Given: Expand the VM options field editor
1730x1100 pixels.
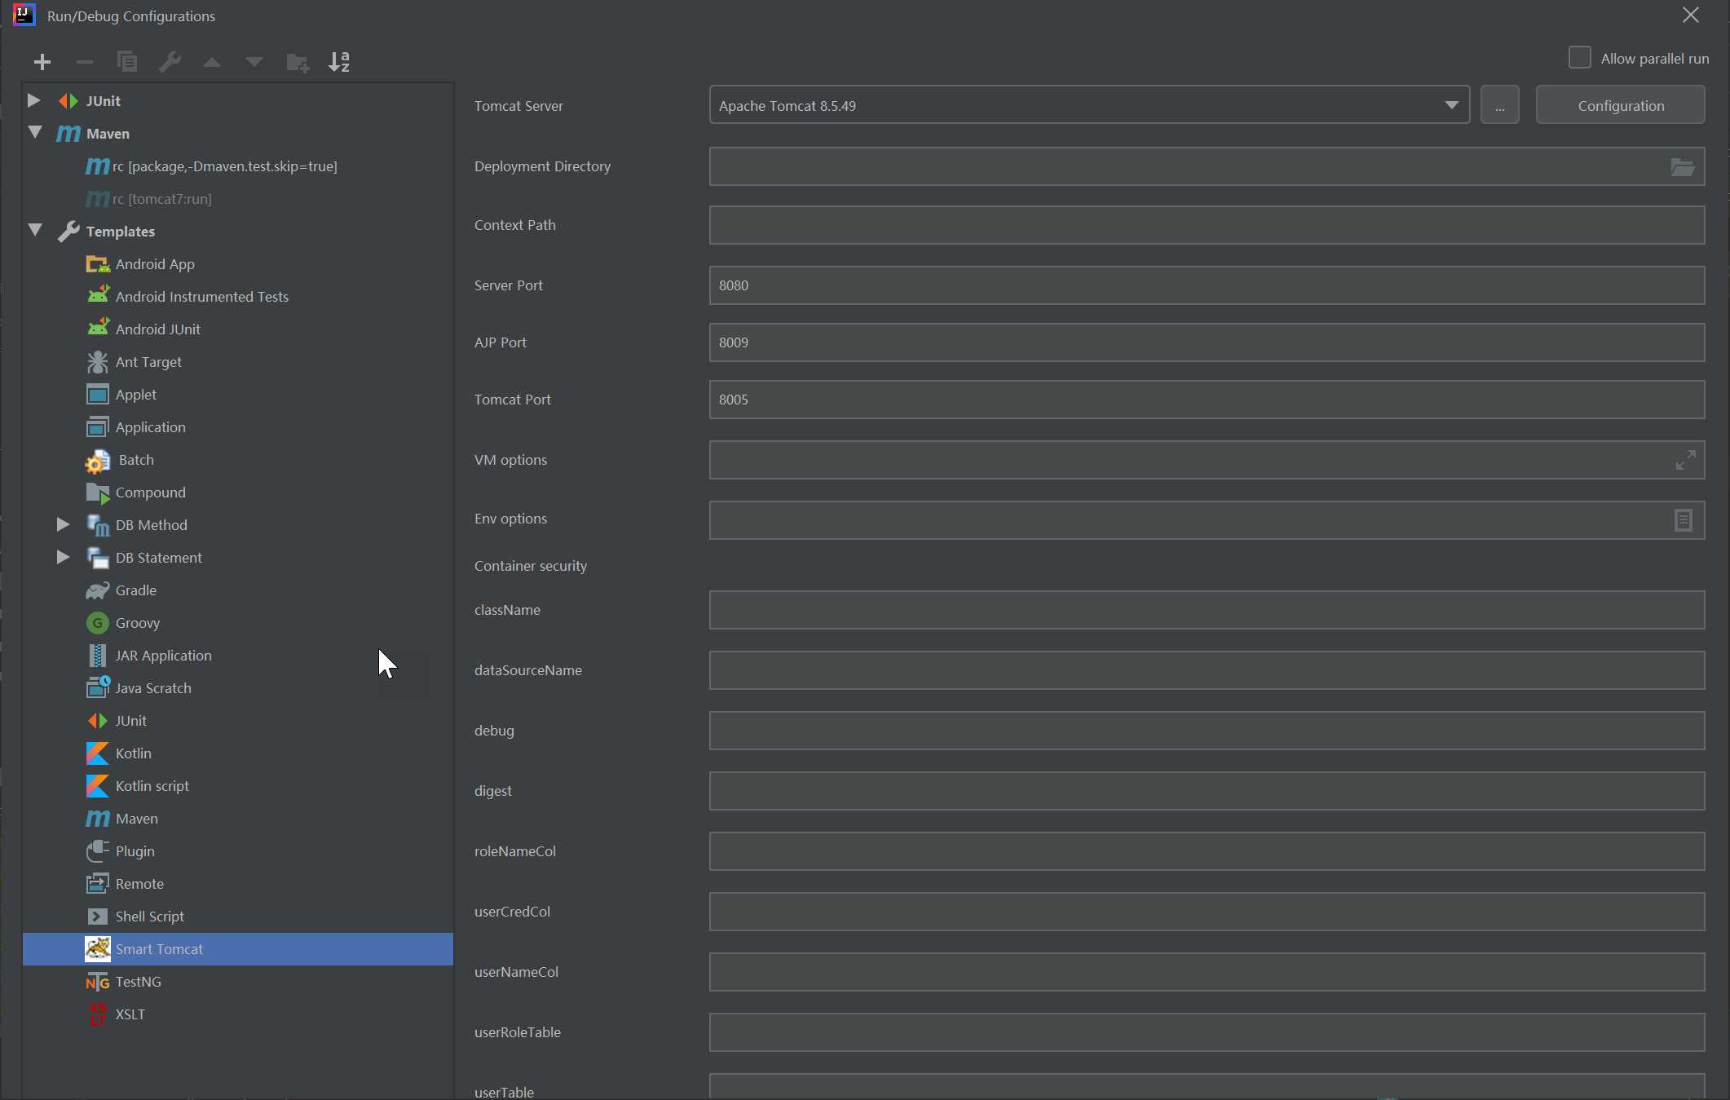Looking at the screenshot, I should pyautogui.click(x=1685, y=460).
